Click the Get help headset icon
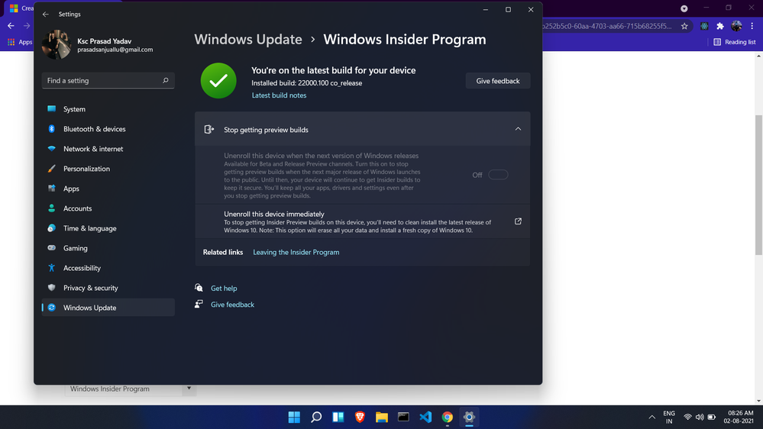 tap(199, 288)
